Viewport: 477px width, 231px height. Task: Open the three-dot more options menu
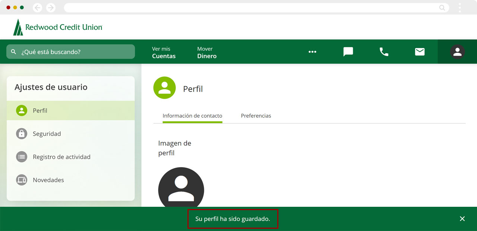tap(312, 52)
